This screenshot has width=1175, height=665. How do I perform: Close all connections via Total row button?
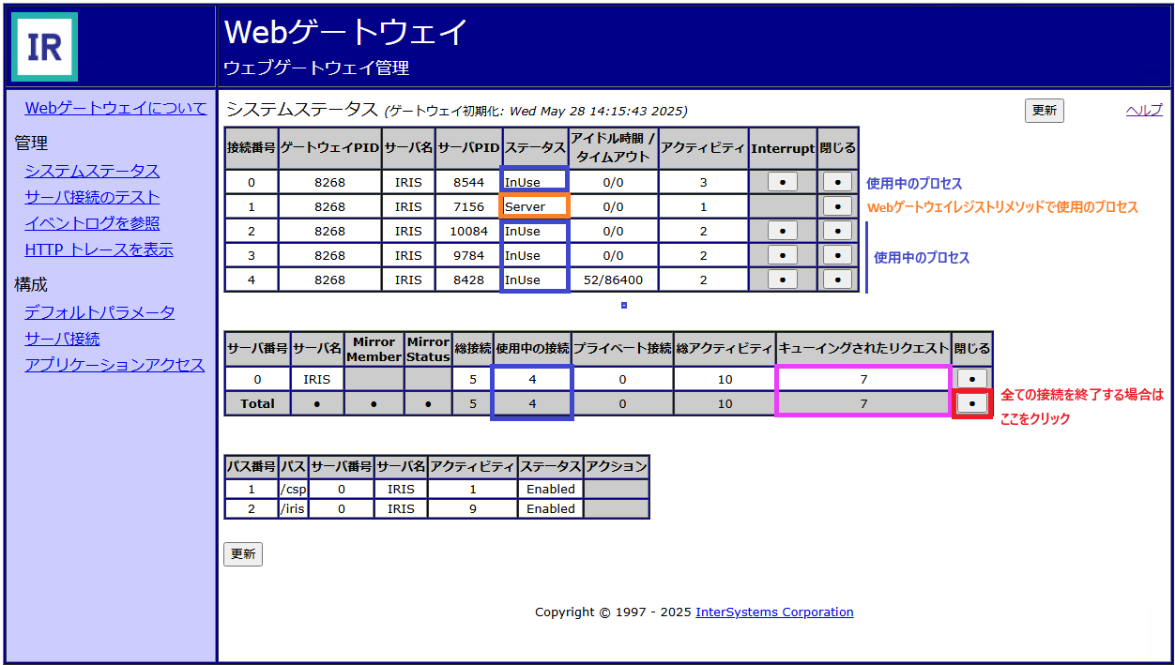(971, 403)
